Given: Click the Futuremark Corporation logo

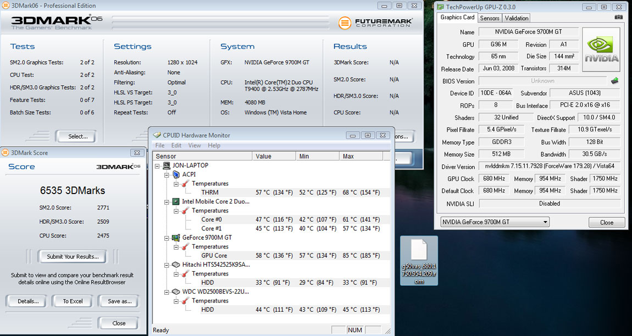Looking at the screenshot, I should (x=375, y=23).
